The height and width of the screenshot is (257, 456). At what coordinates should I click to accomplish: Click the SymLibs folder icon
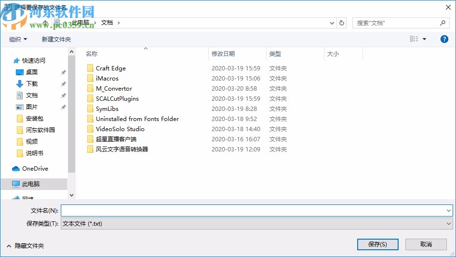tap(90, 109)
